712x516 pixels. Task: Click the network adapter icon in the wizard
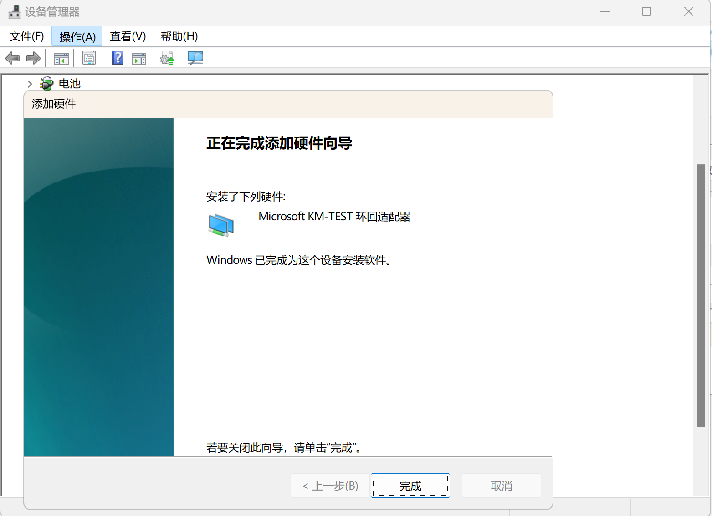pyautogui.click(x=221, y=225)
